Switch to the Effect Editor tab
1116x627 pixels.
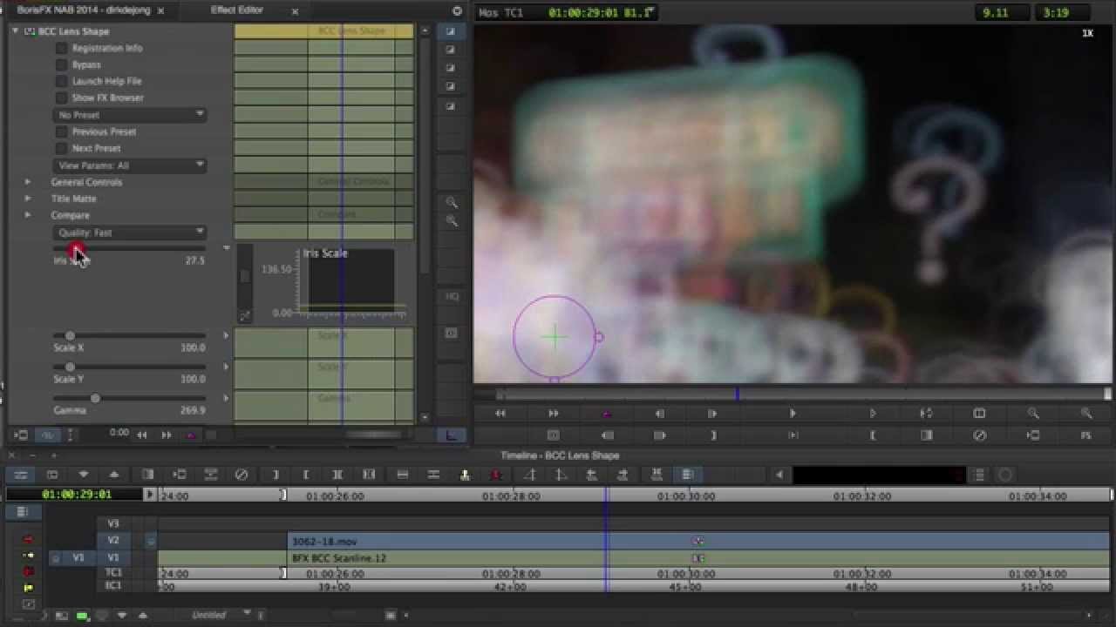click(237, 10)
